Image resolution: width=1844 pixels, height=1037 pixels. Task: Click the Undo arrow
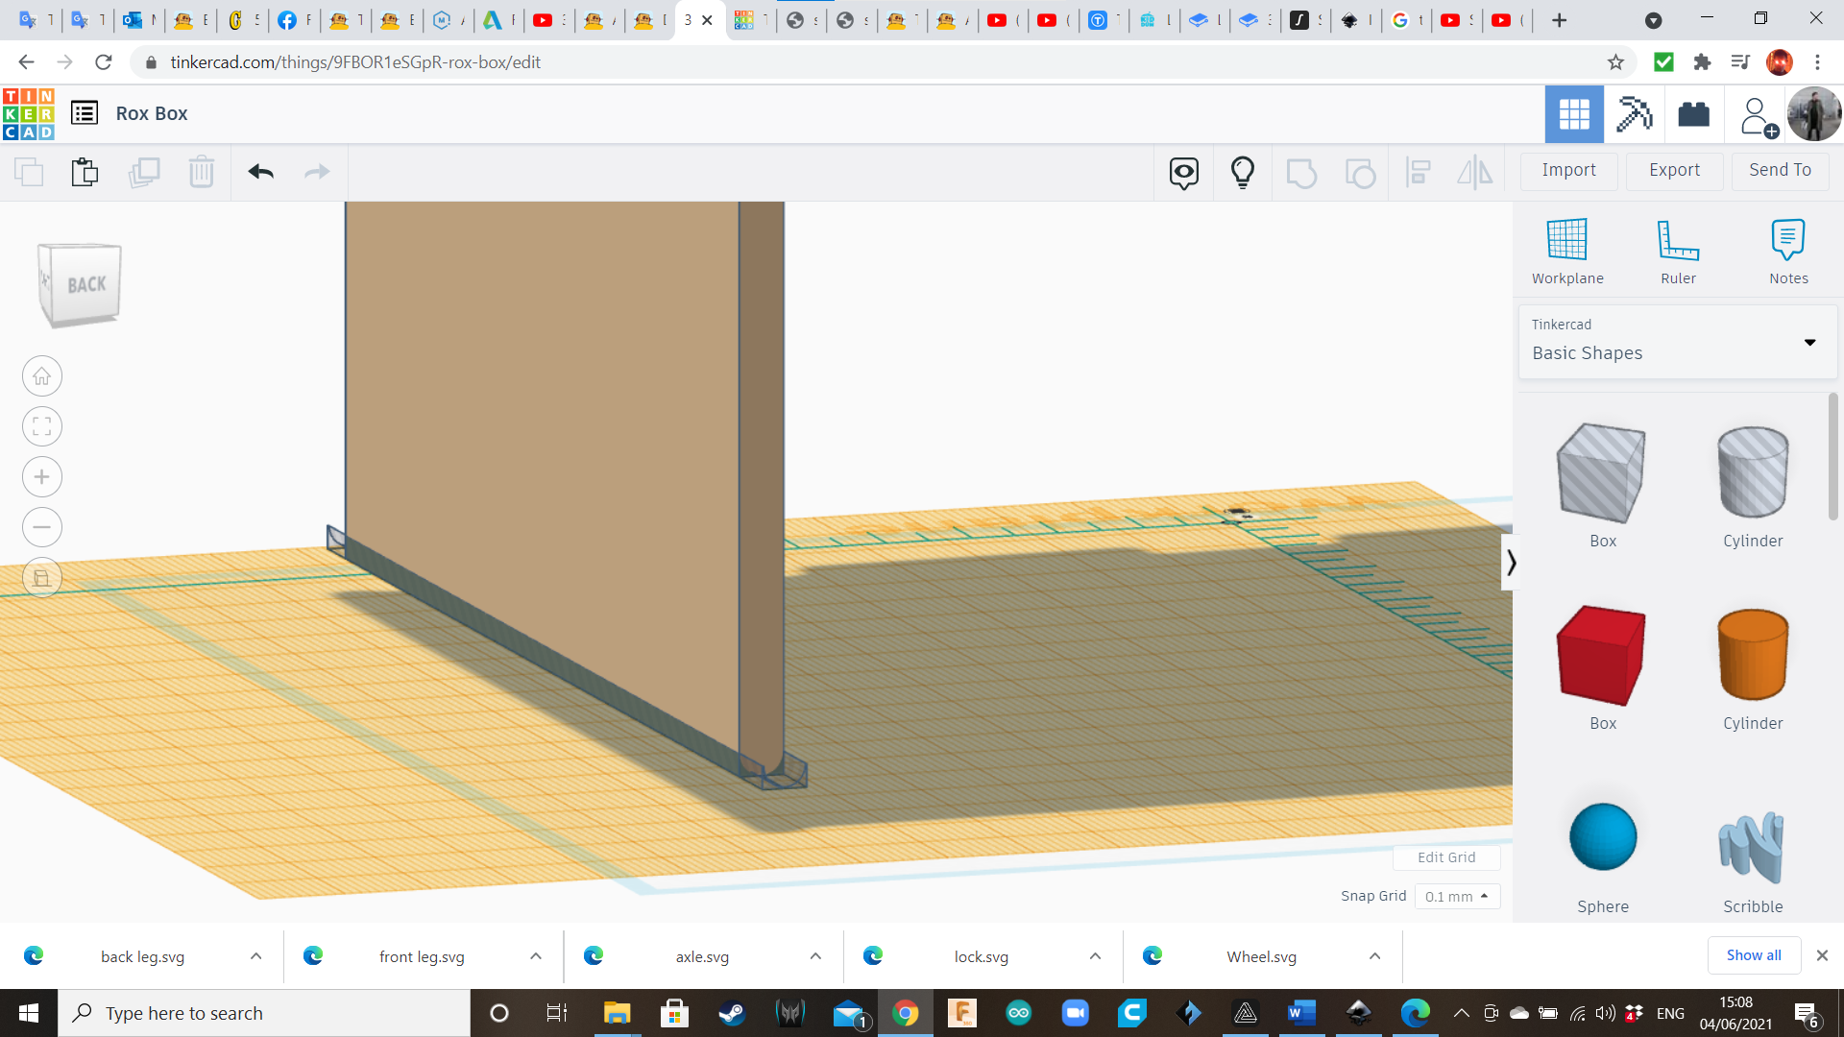point(260,172)
